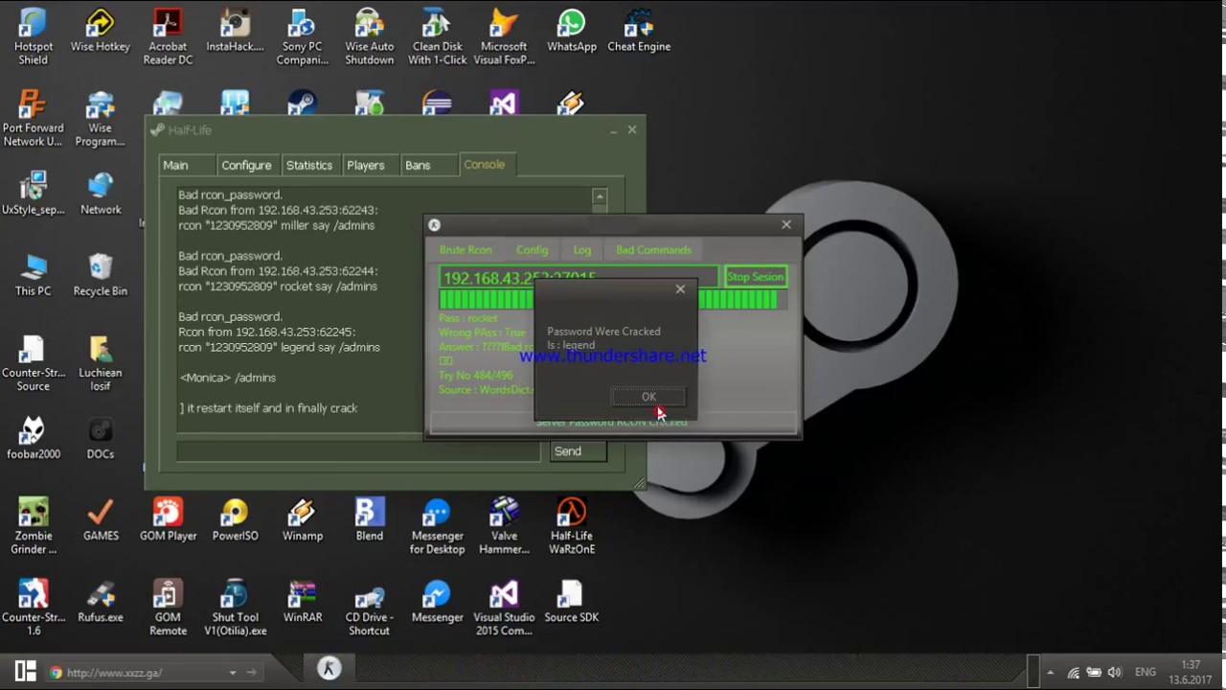Focus the Half-Life console command input
The image size is (1226, 690).
tap(358, 451)
